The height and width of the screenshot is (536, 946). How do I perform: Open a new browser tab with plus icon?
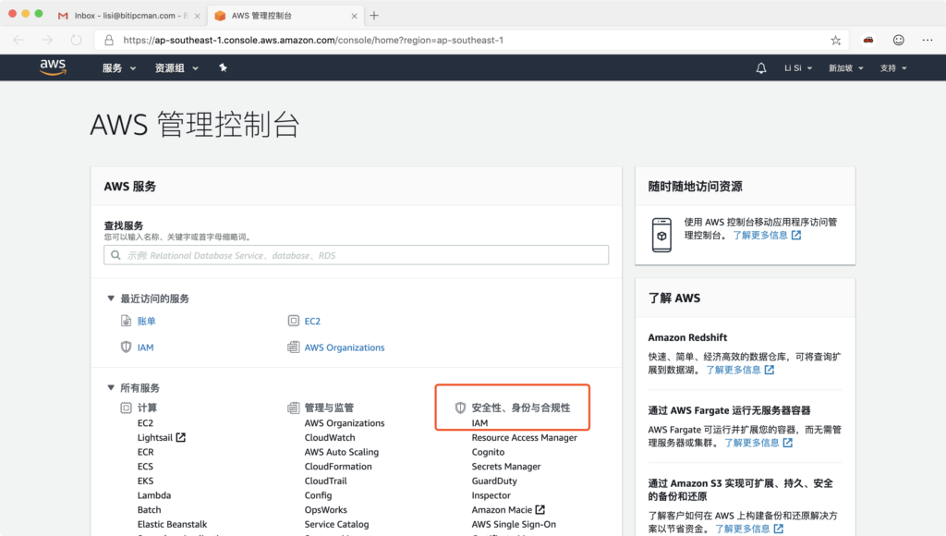pyautogui.click(x=374, y=16)
